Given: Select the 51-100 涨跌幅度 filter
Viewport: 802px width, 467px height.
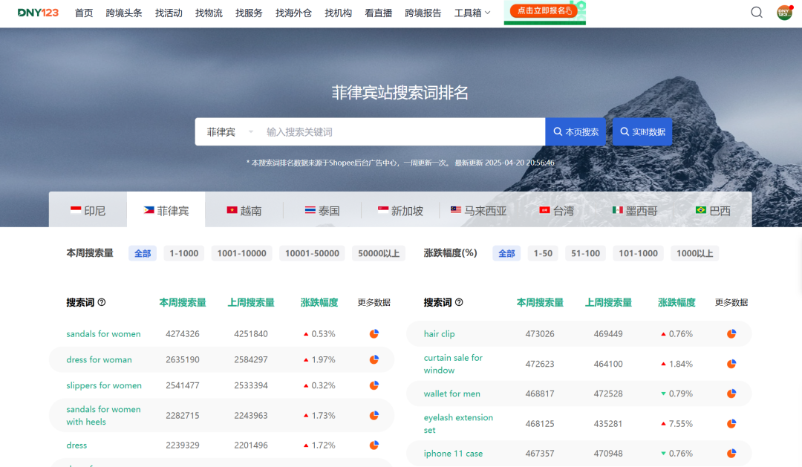Looking at the screenshot, I should [x=585, y=252].
